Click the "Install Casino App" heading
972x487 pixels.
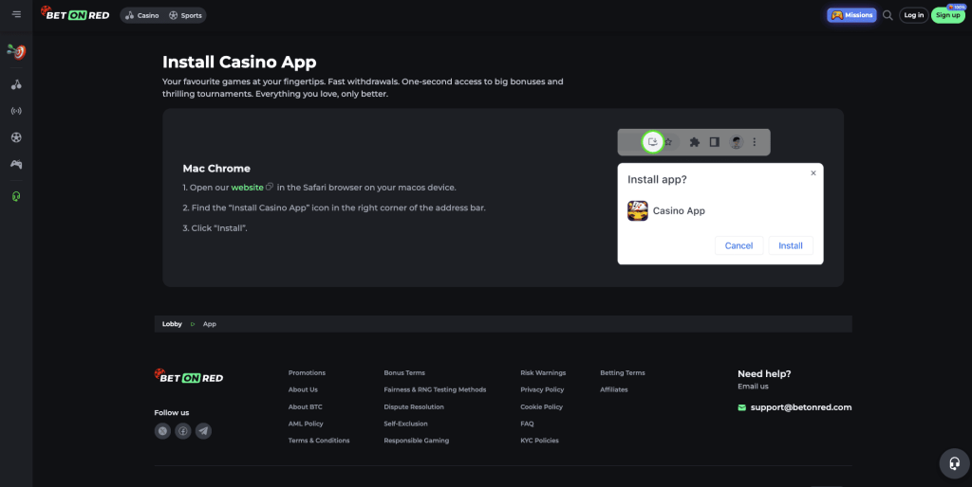(239, 62)
